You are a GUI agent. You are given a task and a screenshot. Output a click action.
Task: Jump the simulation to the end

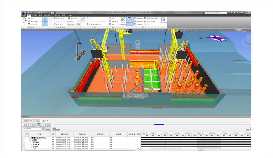point(49,125)
